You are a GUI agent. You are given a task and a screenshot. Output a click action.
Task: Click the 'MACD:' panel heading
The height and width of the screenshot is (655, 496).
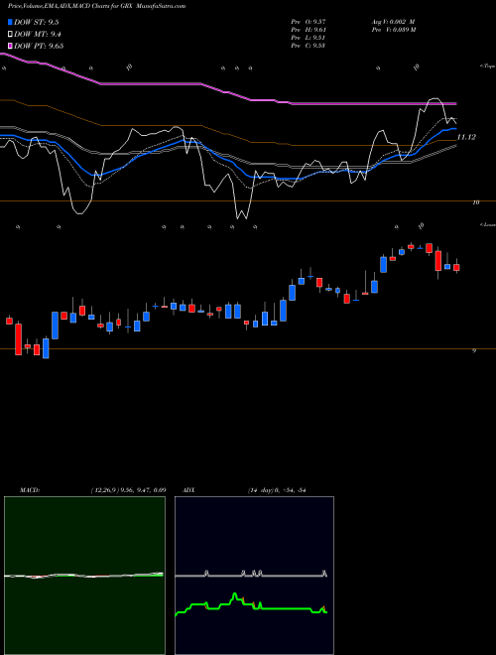(x=29, y=490)
